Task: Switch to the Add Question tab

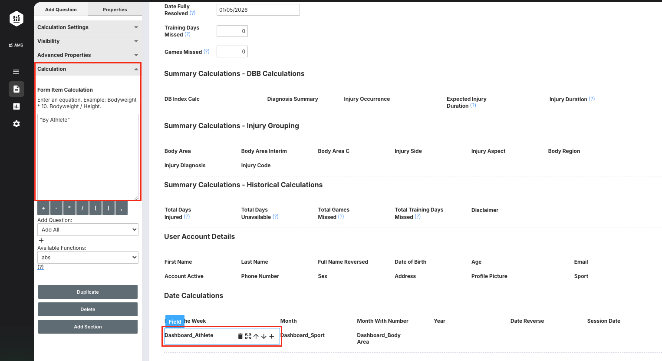Action: point(61,10)
